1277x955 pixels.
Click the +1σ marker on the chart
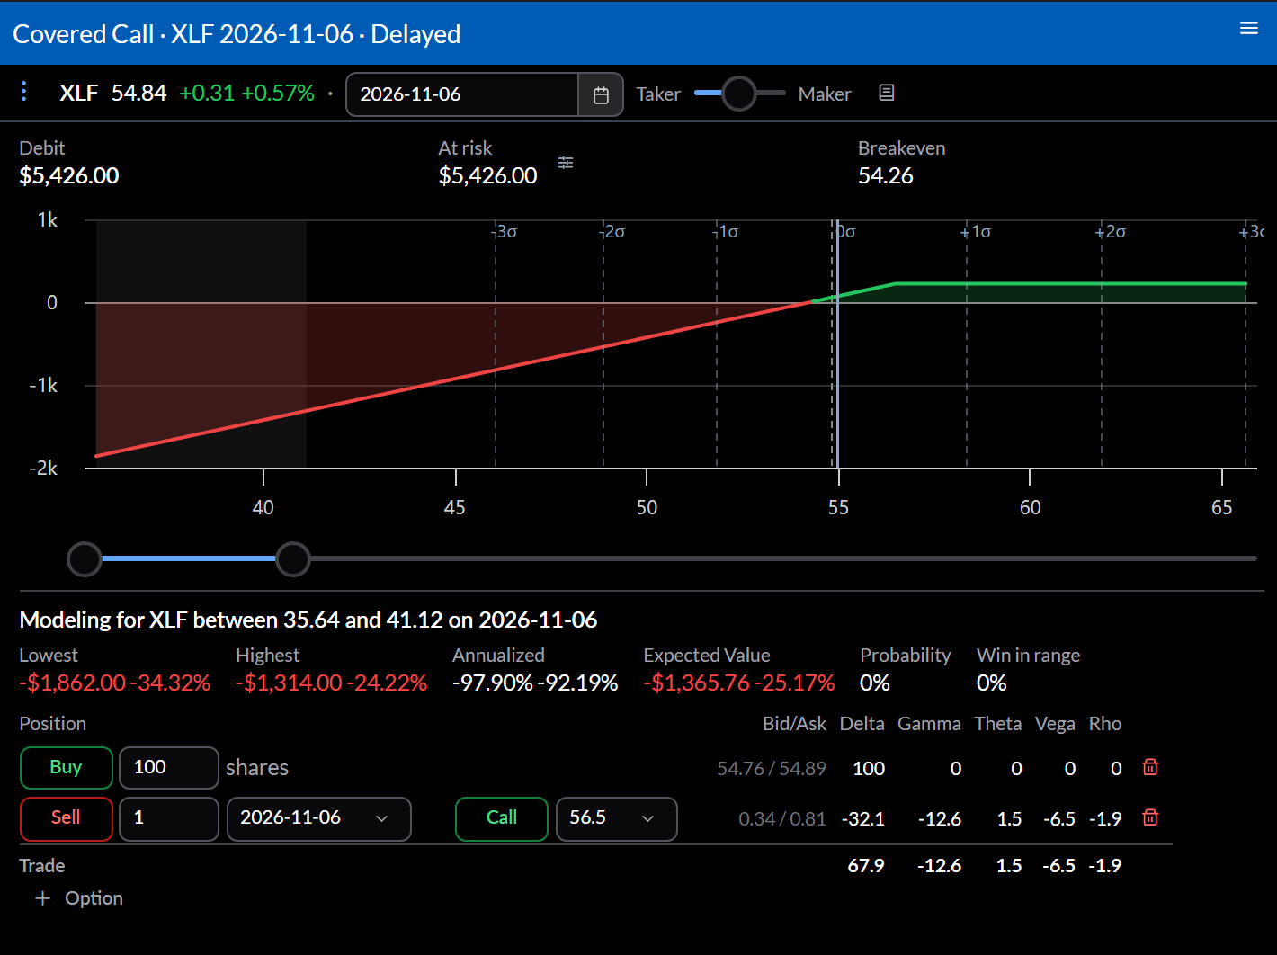point(975,232)
